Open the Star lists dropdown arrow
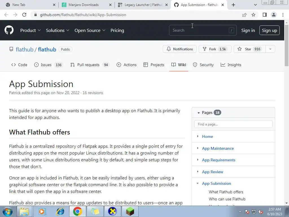This screenshot has width=289, height=217. click(x=270, y=49)
